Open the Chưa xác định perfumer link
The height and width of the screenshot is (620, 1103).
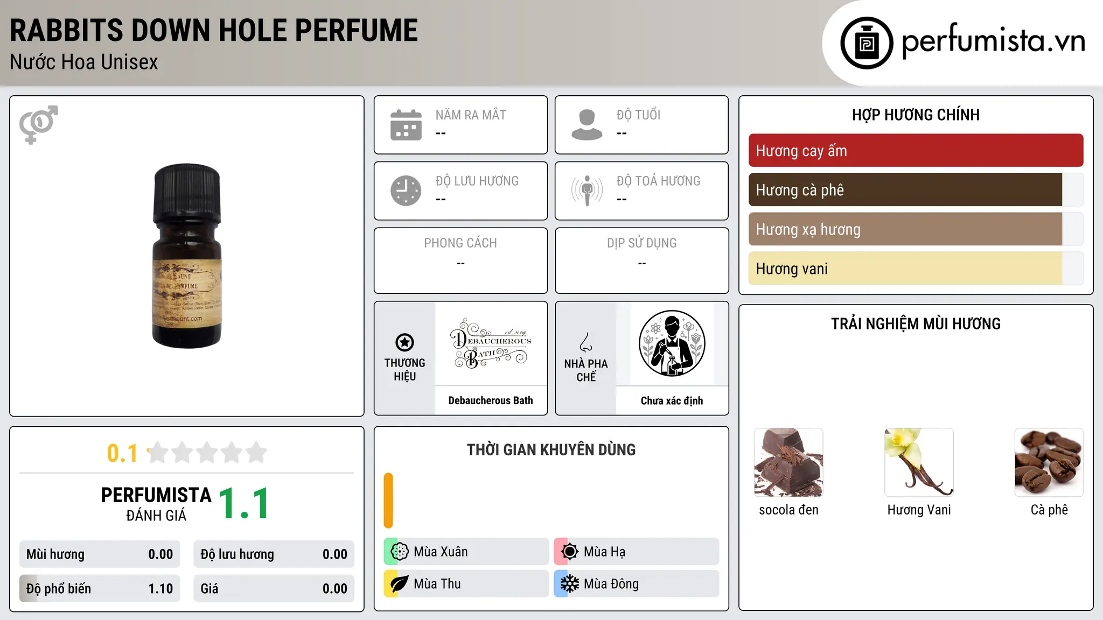pyautogui.click(x=672, y=400)
